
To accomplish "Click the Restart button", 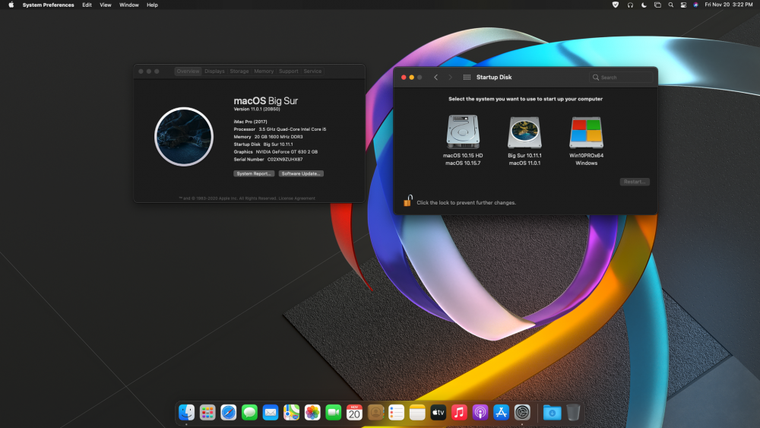I will point(635,182).
